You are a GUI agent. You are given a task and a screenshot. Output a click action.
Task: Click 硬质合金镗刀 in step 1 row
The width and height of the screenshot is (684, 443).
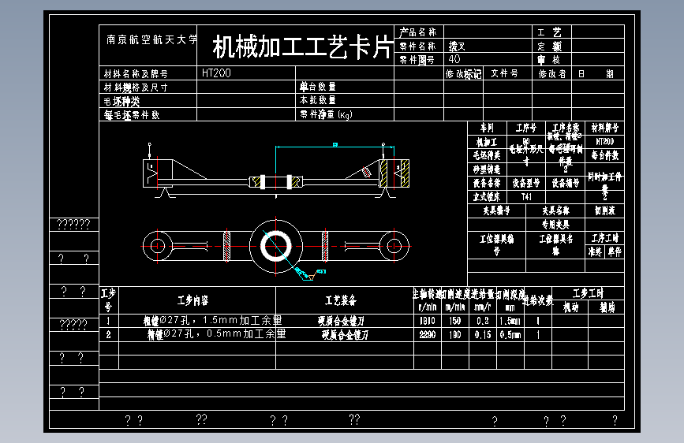click(x=341, y=321)
